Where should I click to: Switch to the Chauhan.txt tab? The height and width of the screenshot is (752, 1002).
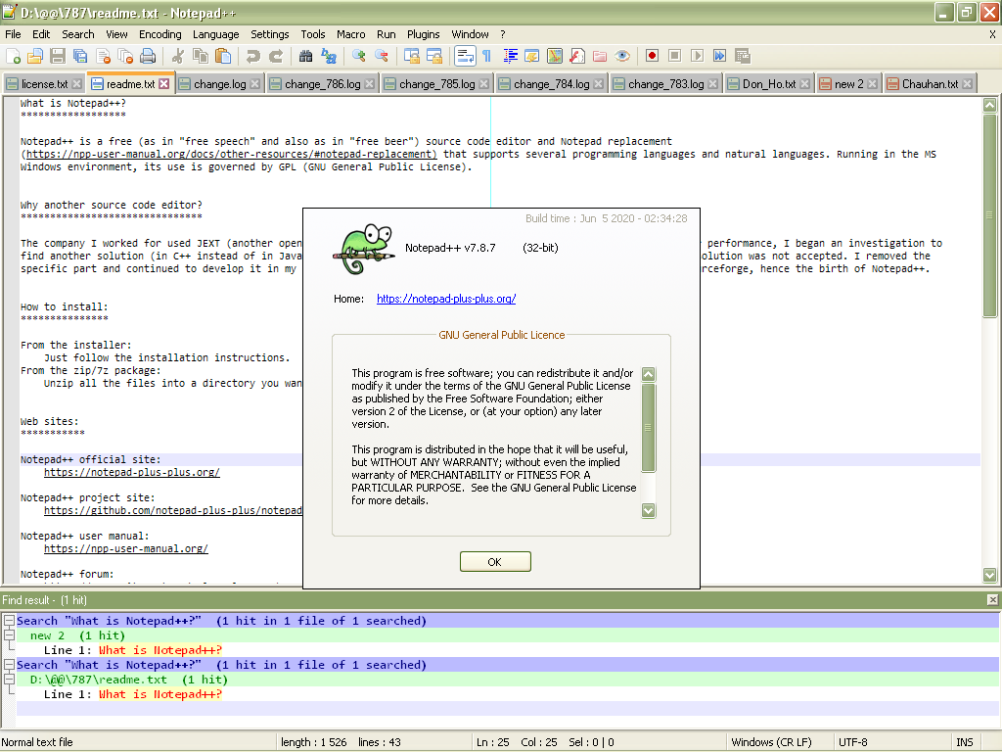click(x=930, y=84)
